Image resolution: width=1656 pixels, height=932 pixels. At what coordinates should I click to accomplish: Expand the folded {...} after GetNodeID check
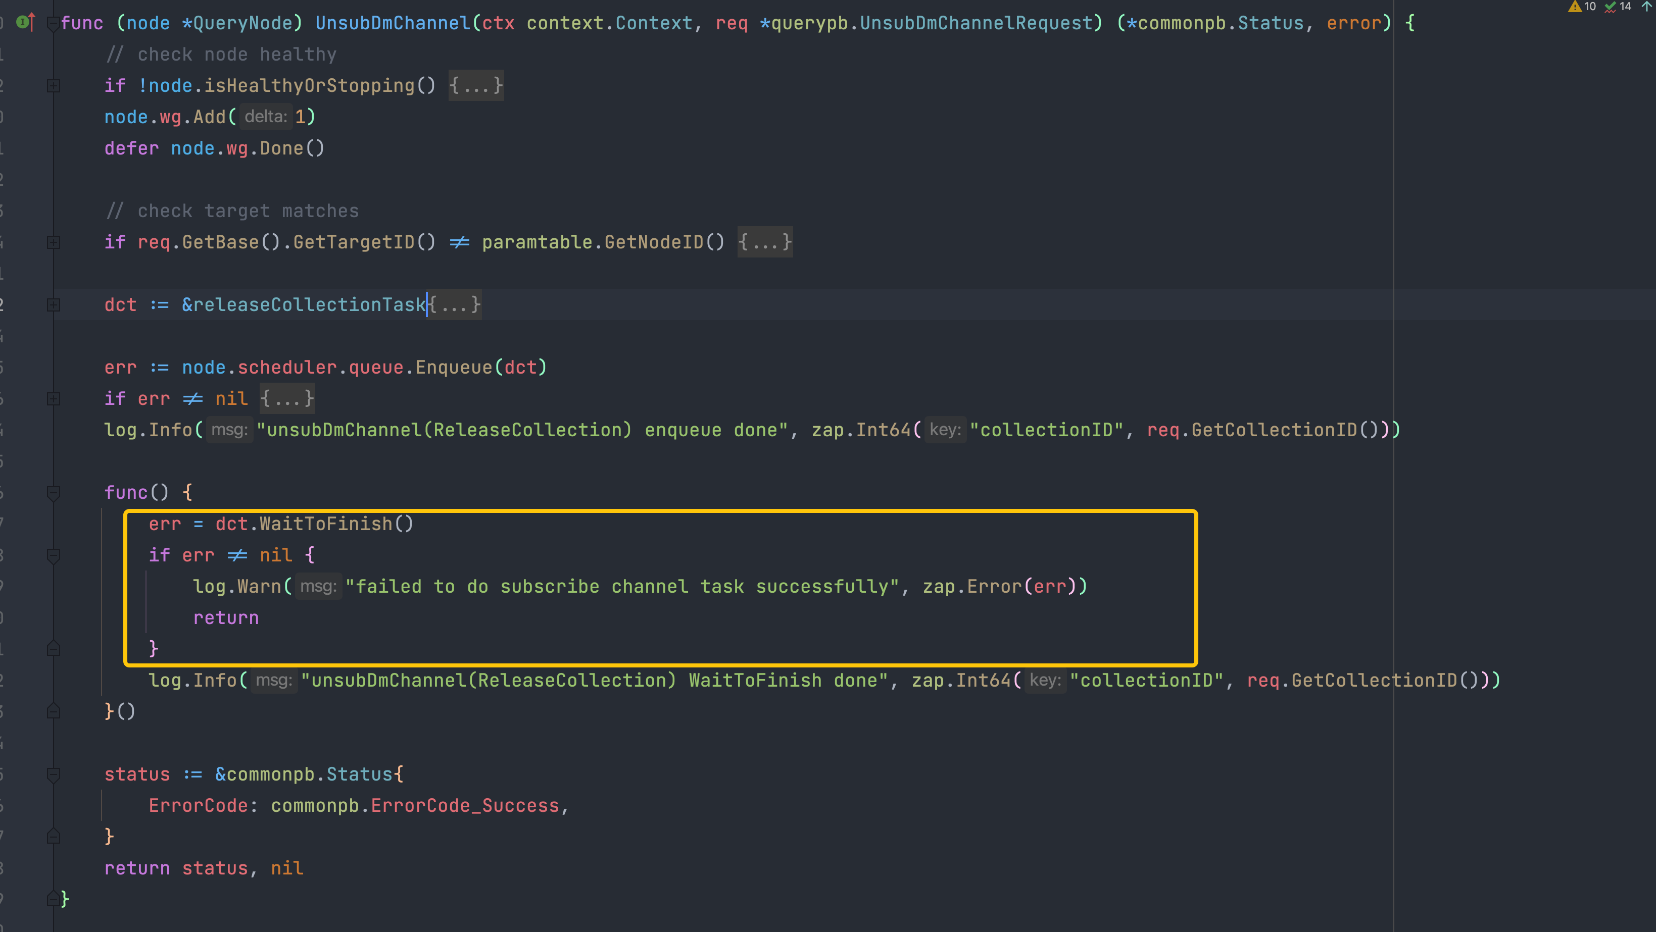coord(764,241)
